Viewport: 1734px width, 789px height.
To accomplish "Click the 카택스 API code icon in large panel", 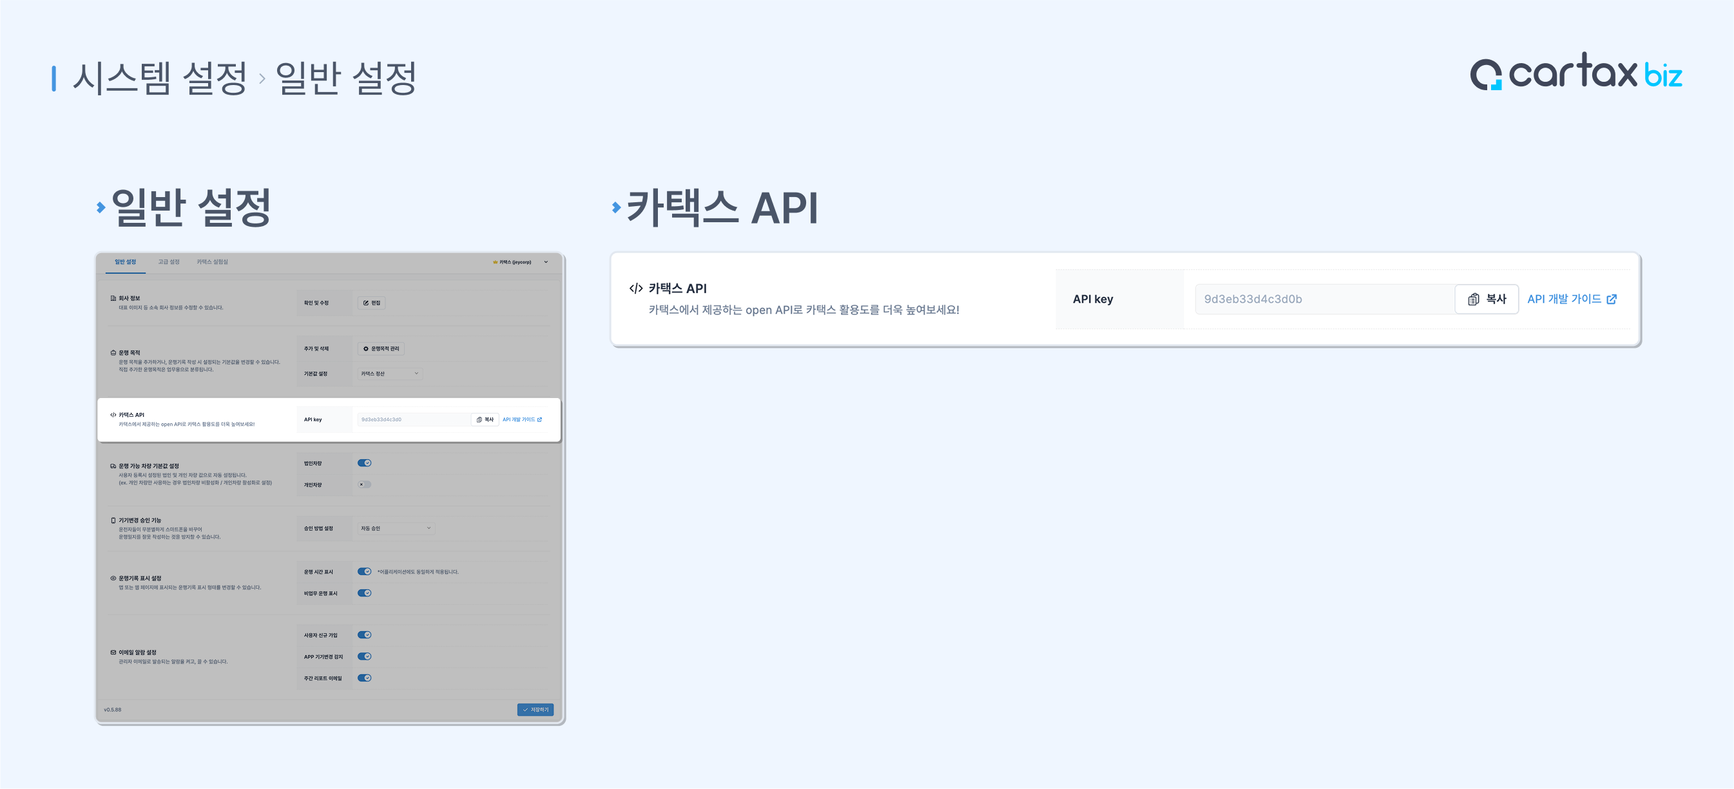I will coord(635,289).
